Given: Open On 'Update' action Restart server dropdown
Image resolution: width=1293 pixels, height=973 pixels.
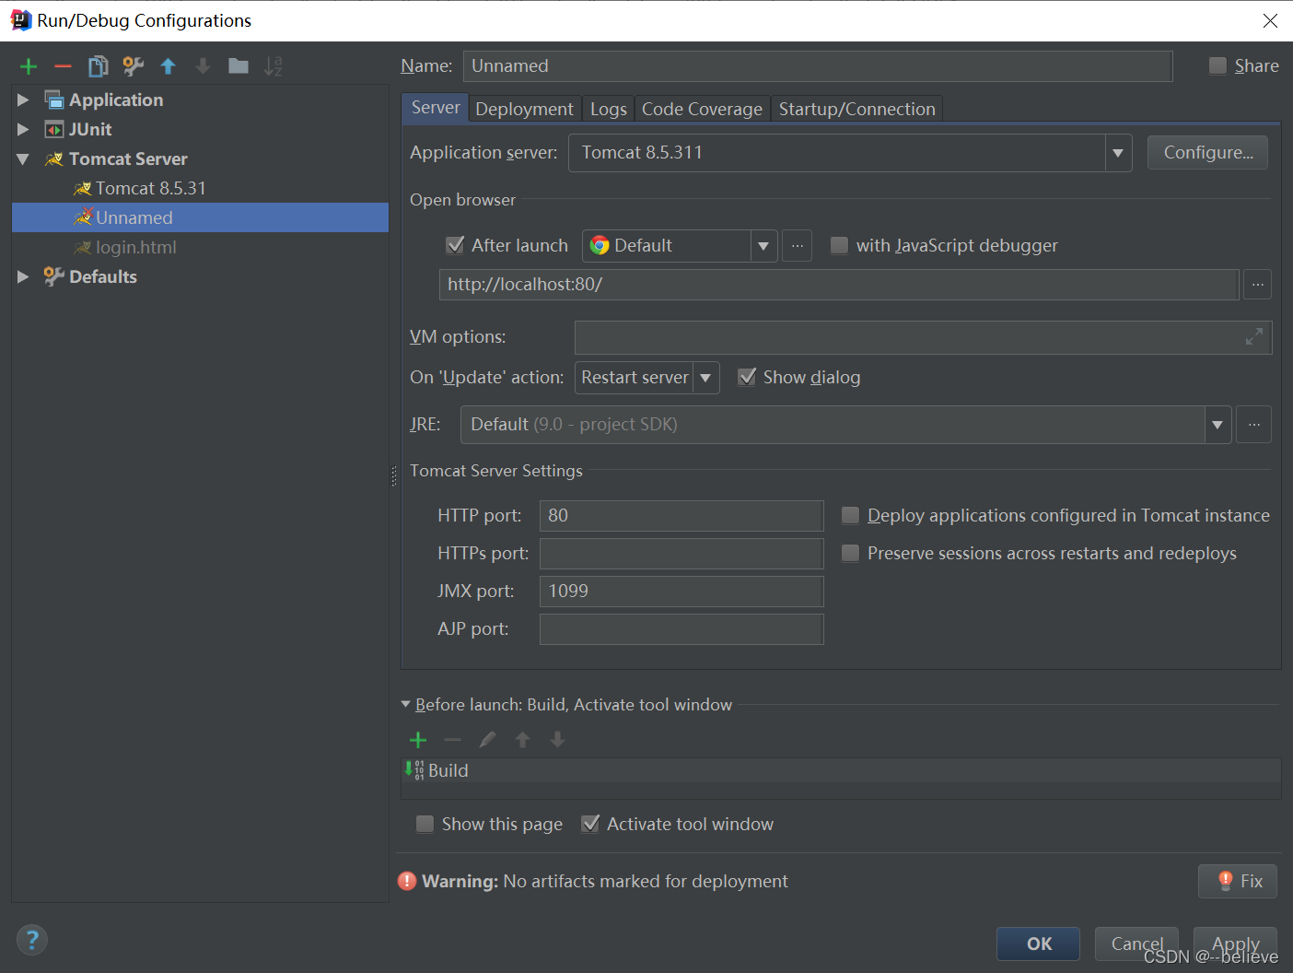Looking at the screenshot, I should 705,378.
